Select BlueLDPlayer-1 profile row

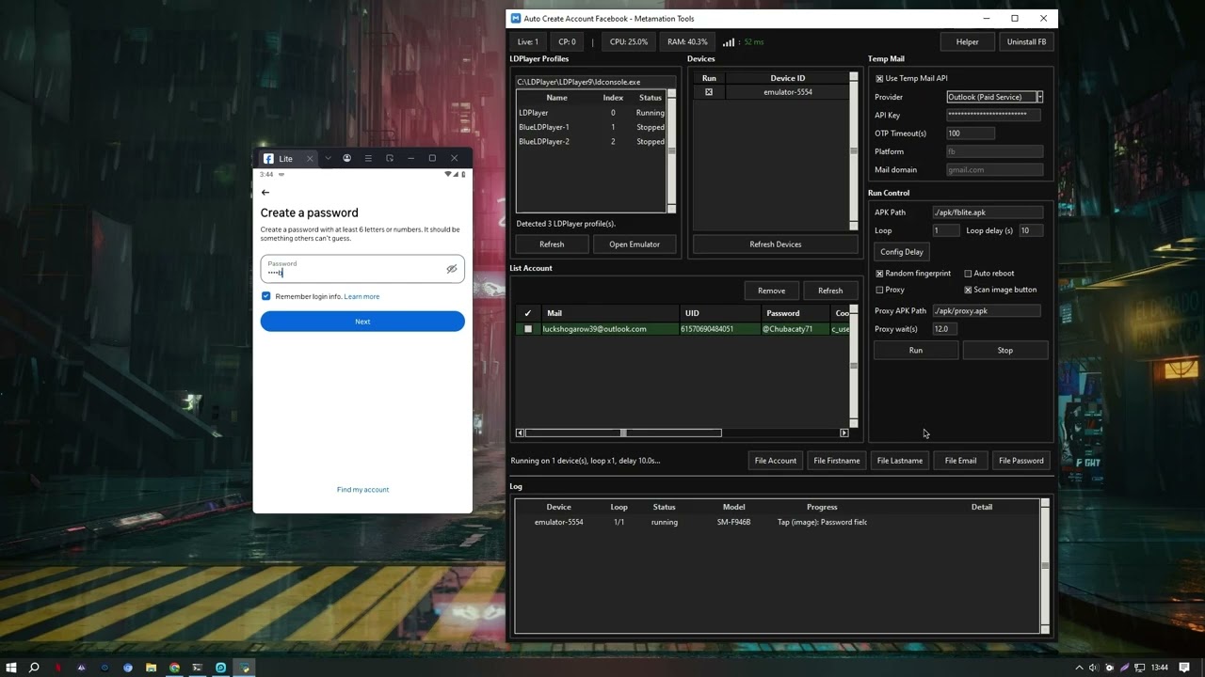pyautogui.click(x=591, y=127)
